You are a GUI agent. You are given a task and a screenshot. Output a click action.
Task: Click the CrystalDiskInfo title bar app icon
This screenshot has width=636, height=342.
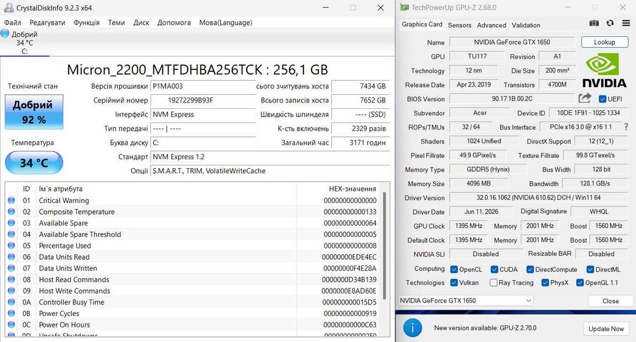tap(8, 8)
